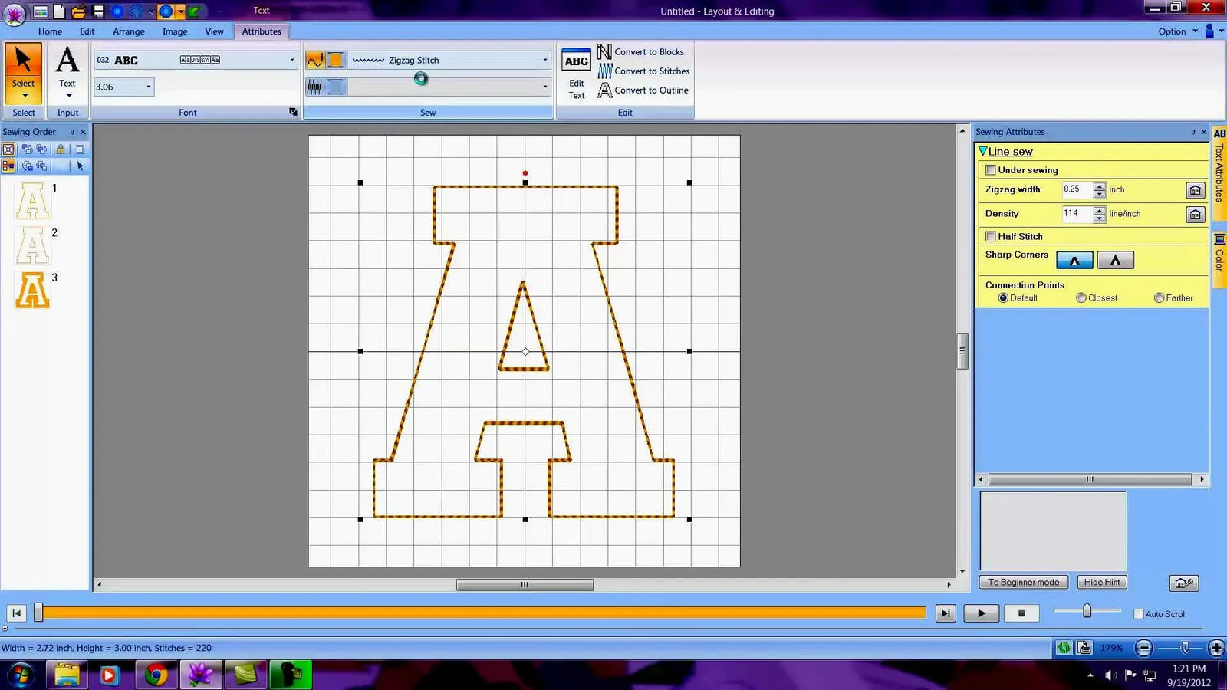Enable Half Stitch
1227x690 pixels.
[x=990, y=236]
